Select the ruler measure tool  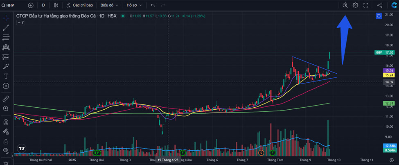pyautogui.click(x=6, y=99)
